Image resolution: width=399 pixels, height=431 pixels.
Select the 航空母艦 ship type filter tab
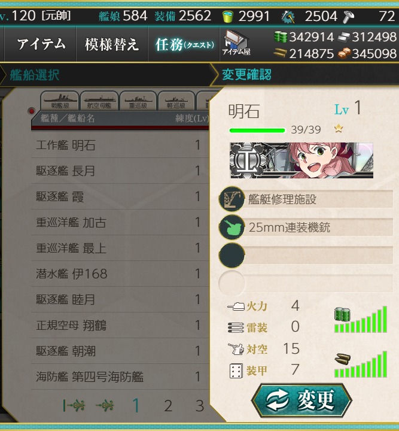(99, 101)
